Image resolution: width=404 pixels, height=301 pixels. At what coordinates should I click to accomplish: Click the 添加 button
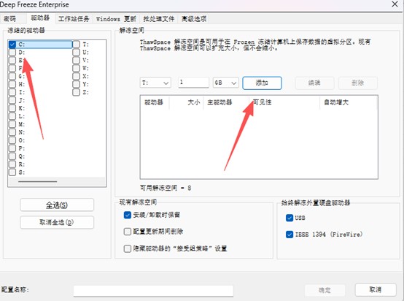262,83
